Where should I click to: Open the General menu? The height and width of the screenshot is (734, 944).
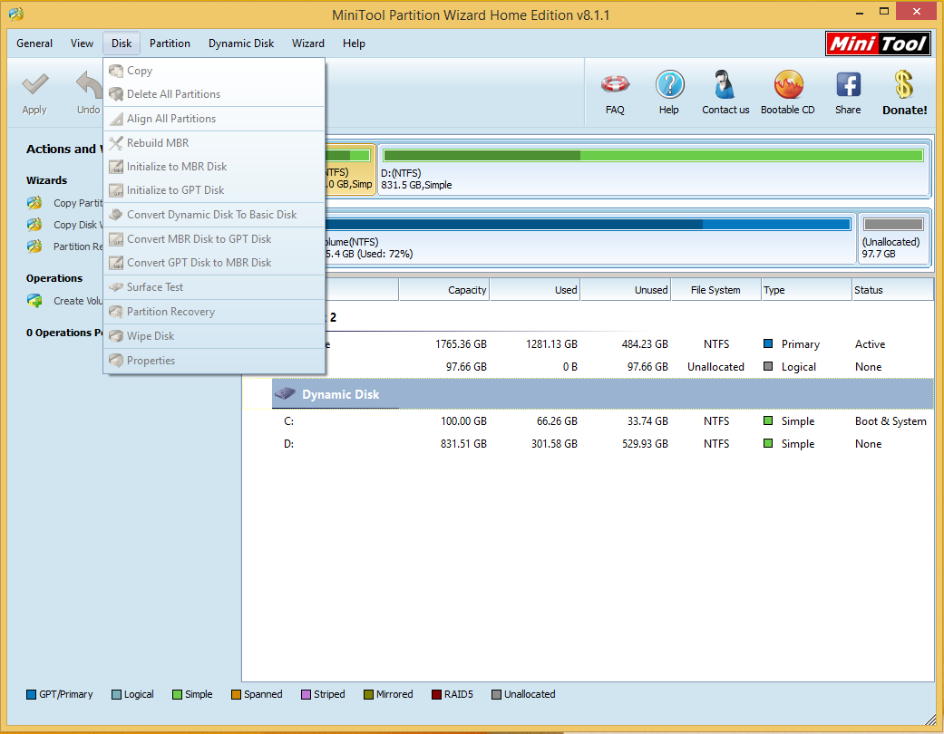pyautogui.click(x=34, y=43)
